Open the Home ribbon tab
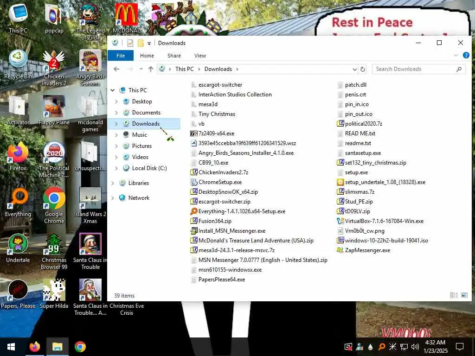Image resolution: width=475 pixels, height=356 pixels. 147,56
